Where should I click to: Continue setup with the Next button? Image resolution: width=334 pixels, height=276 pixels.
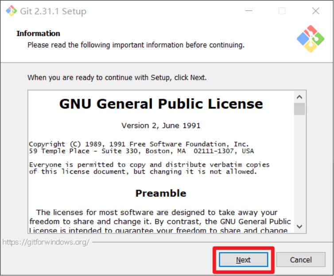[x=244, y=260]
